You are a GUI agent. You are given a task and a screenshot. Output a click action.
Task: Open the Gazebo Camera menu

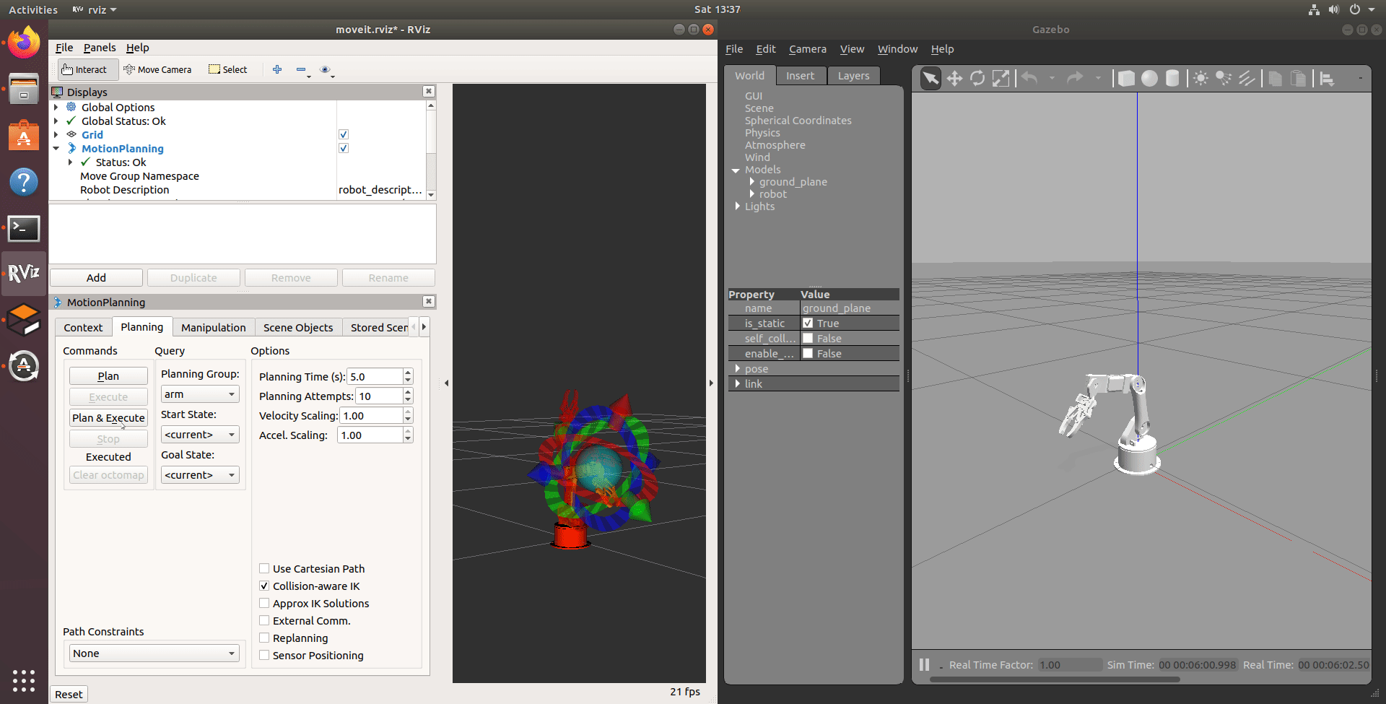tap(807, 49)
